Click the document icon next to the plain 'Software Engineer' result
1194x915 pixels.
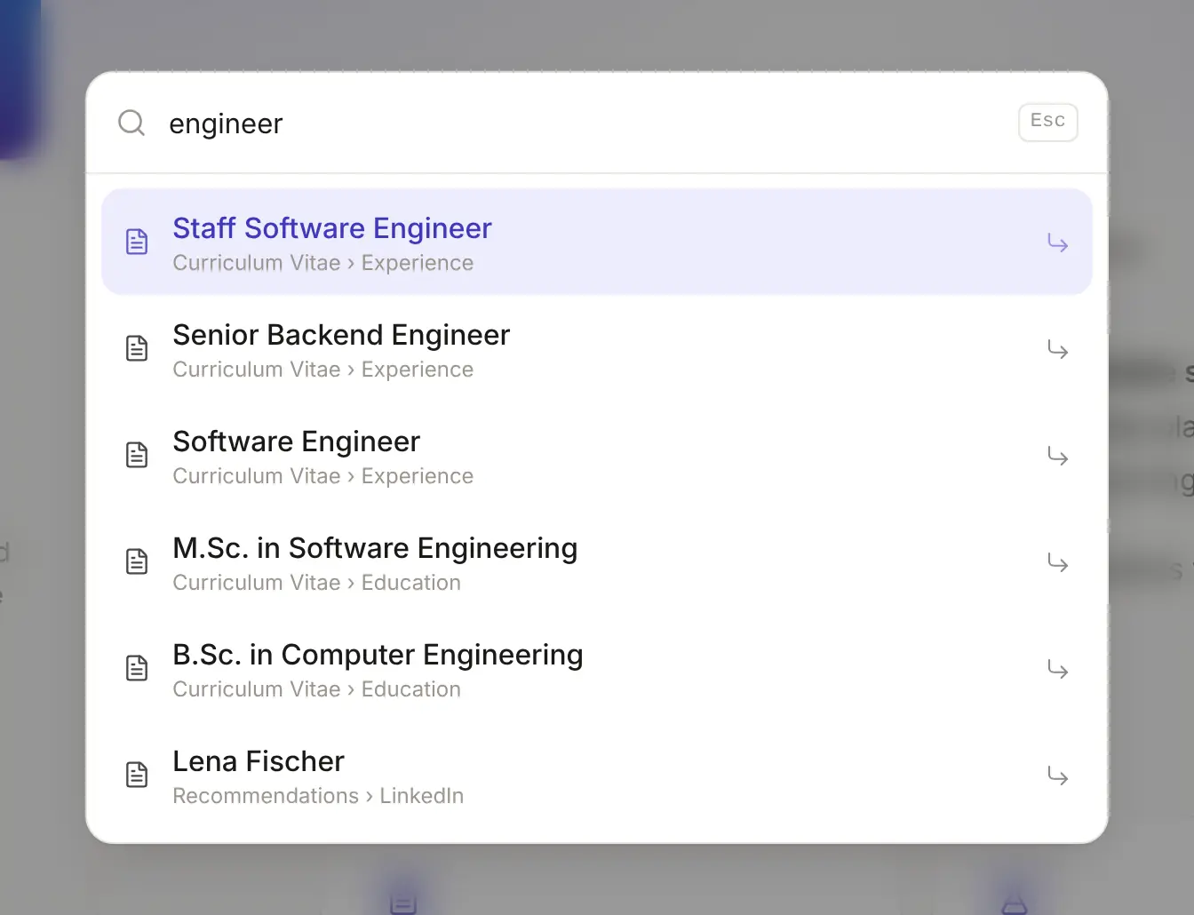pos(137,455)
